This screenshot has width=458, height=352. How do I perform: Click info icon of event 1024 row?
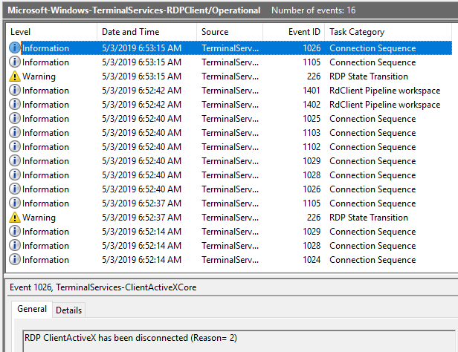tap(15, 259)
